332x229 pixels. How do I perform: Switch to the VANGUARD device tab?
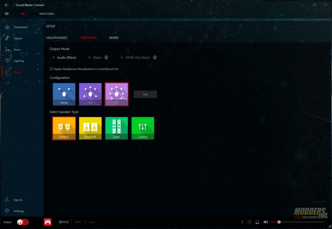pyautogui.click(x=47, y=14)
